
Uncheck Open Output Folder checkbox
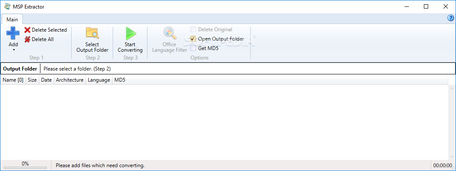[x=193, y=38]
